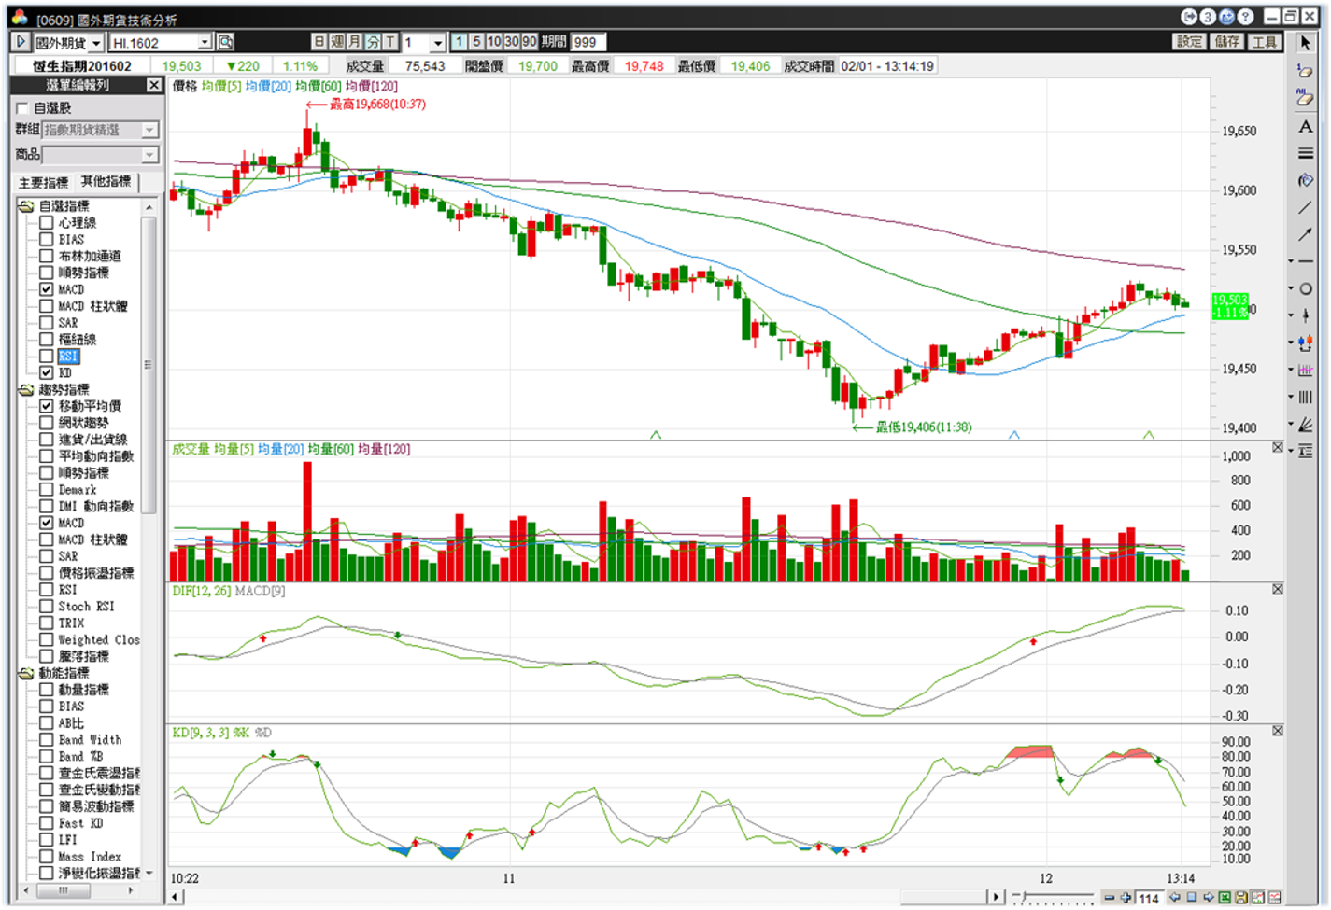1331x910 pixels.
Task: Open the HI.1602 symbol dropdown
Action: tap(205, 43)
